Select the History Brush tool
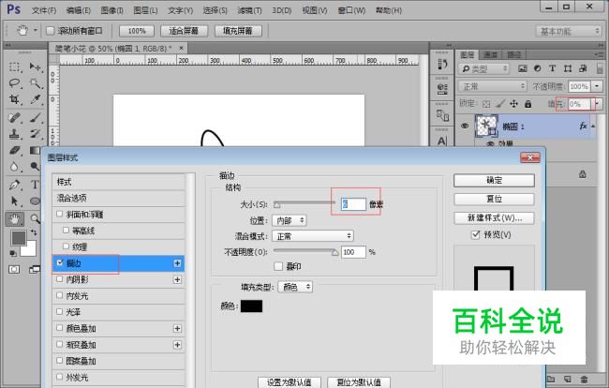This screenshot has width=609, height=388. 36,134
